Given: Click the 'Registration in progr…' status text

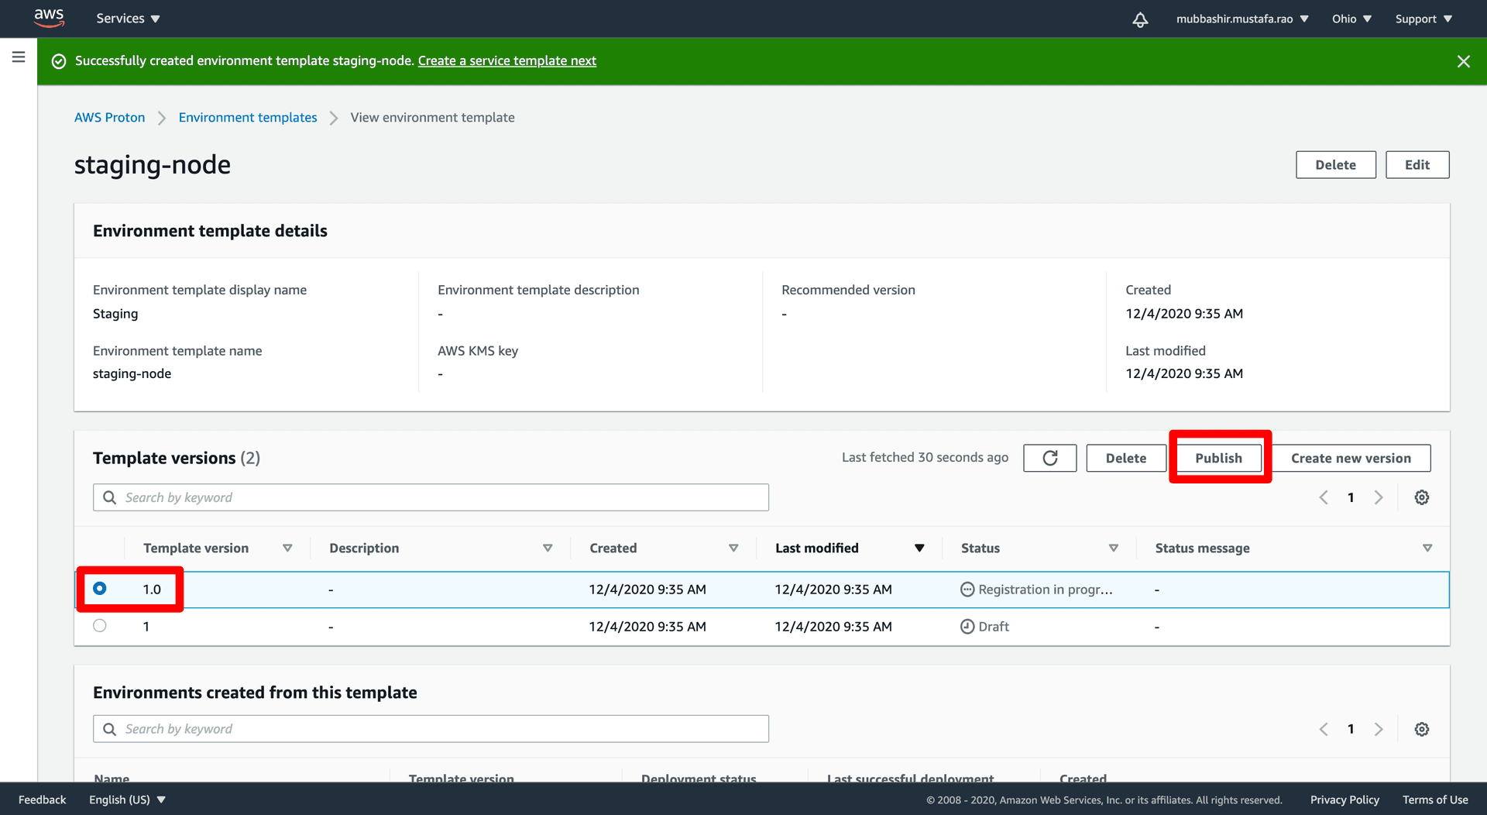Looking at the screenshot, I should click(1046, 590).
